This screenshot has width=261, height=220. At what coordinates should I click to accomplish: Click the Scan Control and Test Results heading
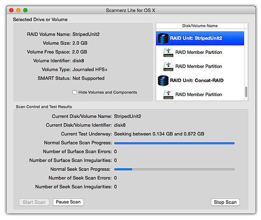point(44,107)
